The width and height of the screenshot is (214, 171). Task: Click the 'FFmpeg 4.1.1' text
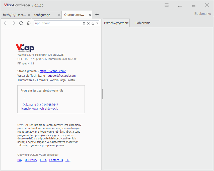[x=26, y=63]
